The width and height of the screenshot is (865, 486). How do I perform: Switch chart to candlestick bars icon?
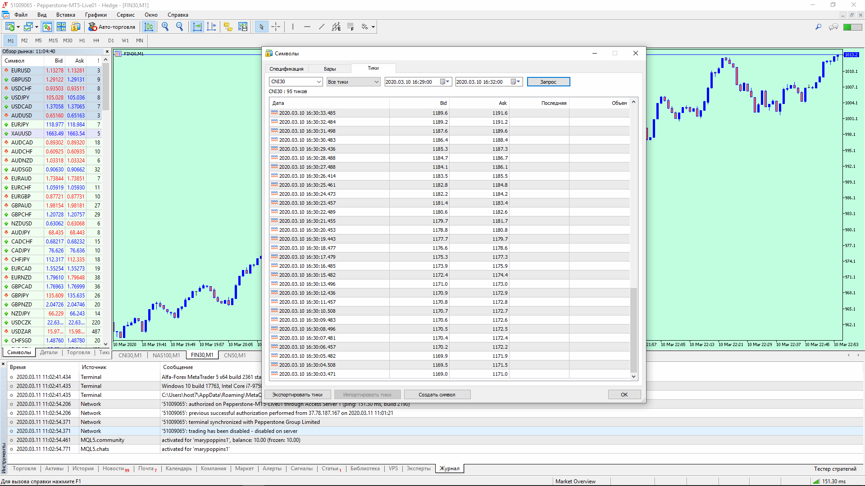149,27
